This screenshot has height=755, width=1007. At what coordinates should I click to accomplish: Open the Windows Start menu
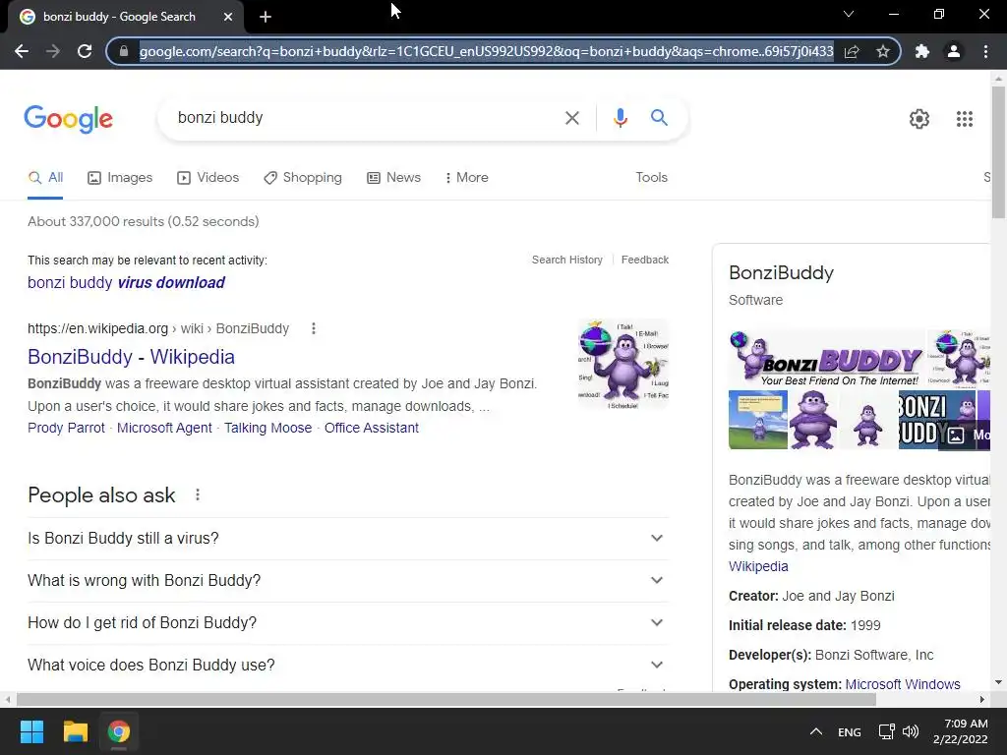(x=31, y=731)
